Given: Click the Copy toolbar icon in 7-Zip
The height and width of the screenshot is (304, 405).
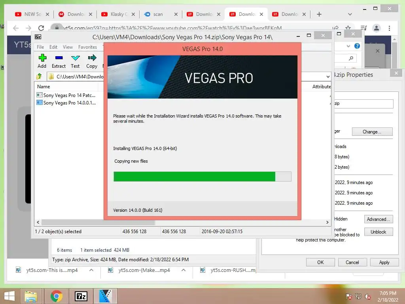Looking at the screenshot, I should tap(92, 61).
